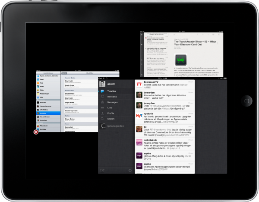Open the nyteknik tweet about Iphone 5

165,118
